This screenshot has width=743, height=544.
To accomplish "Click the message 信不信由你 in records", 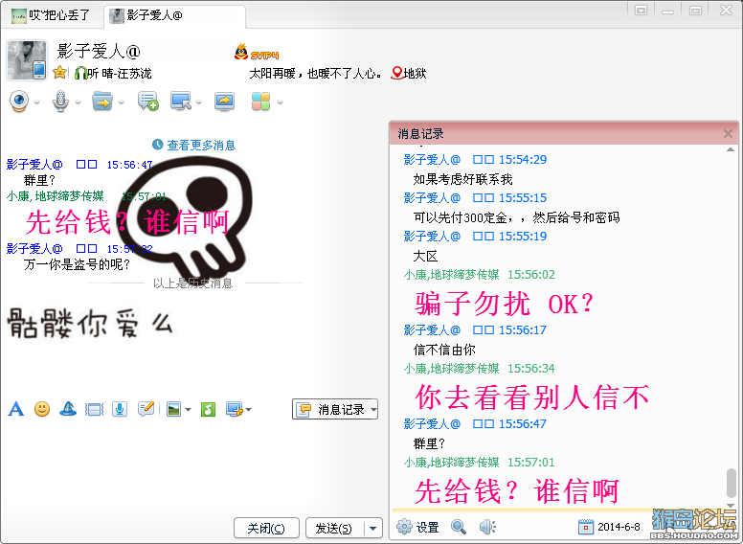I will 444,350.
